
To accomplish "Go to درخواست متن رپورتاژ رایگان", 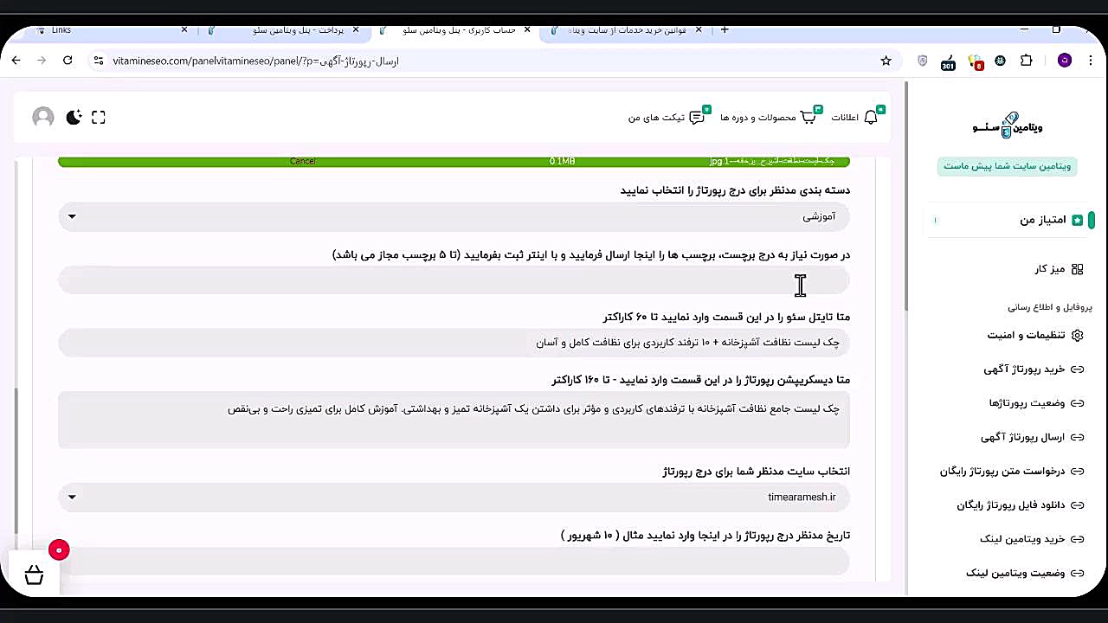I will pyautogui.click(x=1002, y=472).
